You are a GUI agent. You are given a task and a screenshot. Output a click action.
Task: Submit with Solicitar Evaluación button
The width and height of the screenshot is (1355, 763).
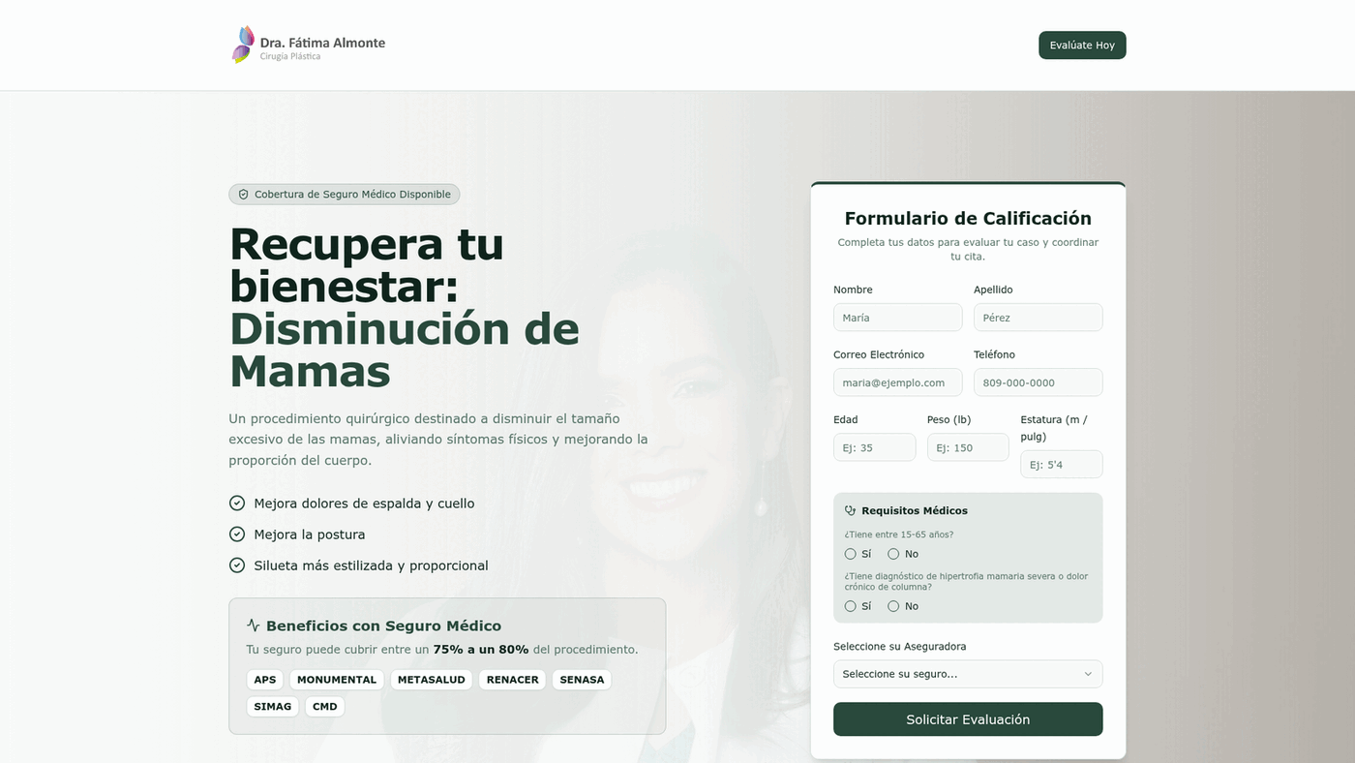click(x=968, y=719)
